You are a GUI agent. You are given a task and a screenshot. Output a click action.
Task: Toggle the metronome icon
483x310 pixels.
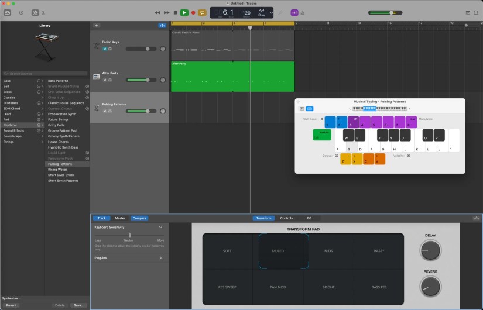point(303,13)
